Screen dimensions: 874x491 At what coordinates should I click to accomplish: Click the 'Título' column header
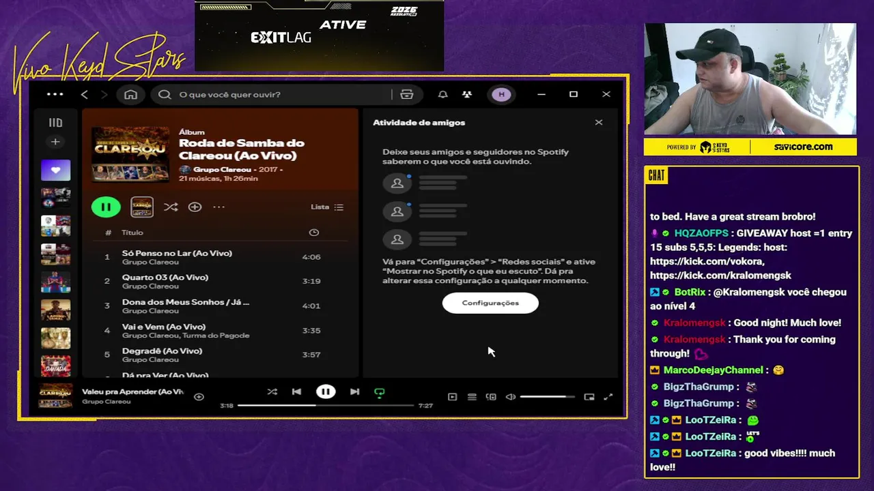click(x=132, y=233)
